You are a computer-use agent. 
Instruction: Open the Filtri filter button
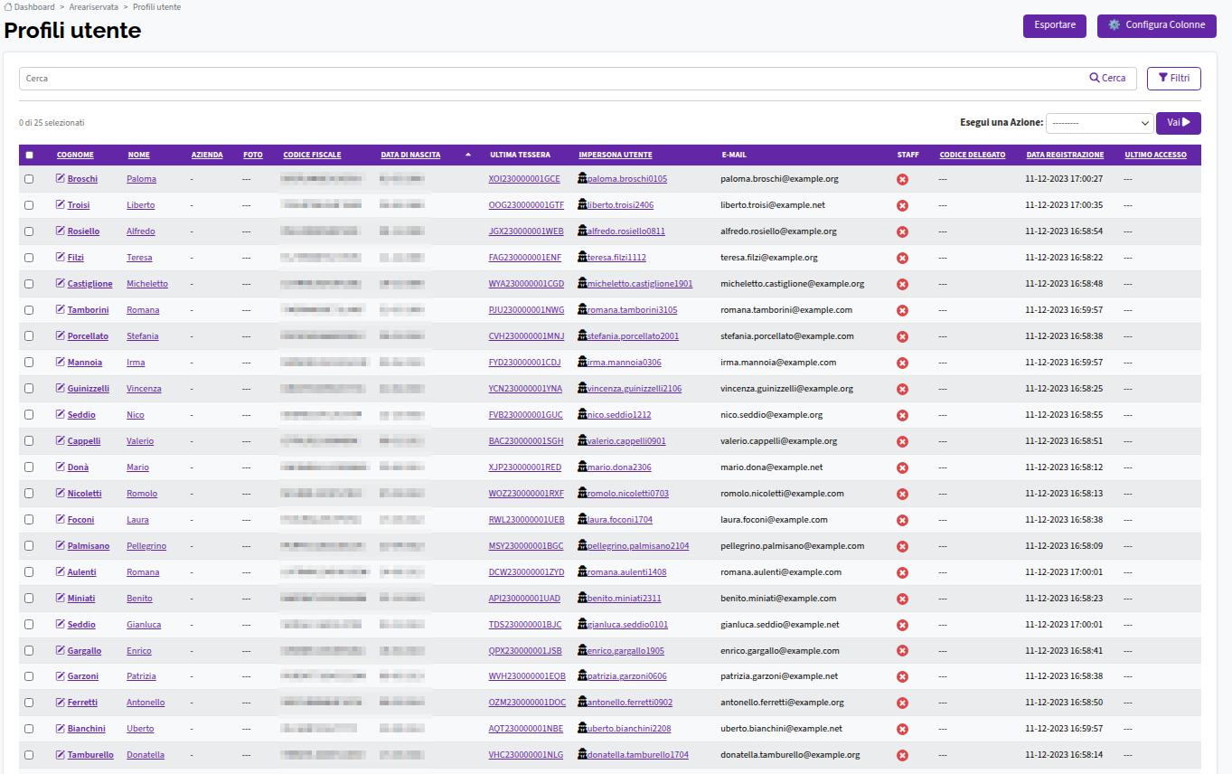(1174, 79)
